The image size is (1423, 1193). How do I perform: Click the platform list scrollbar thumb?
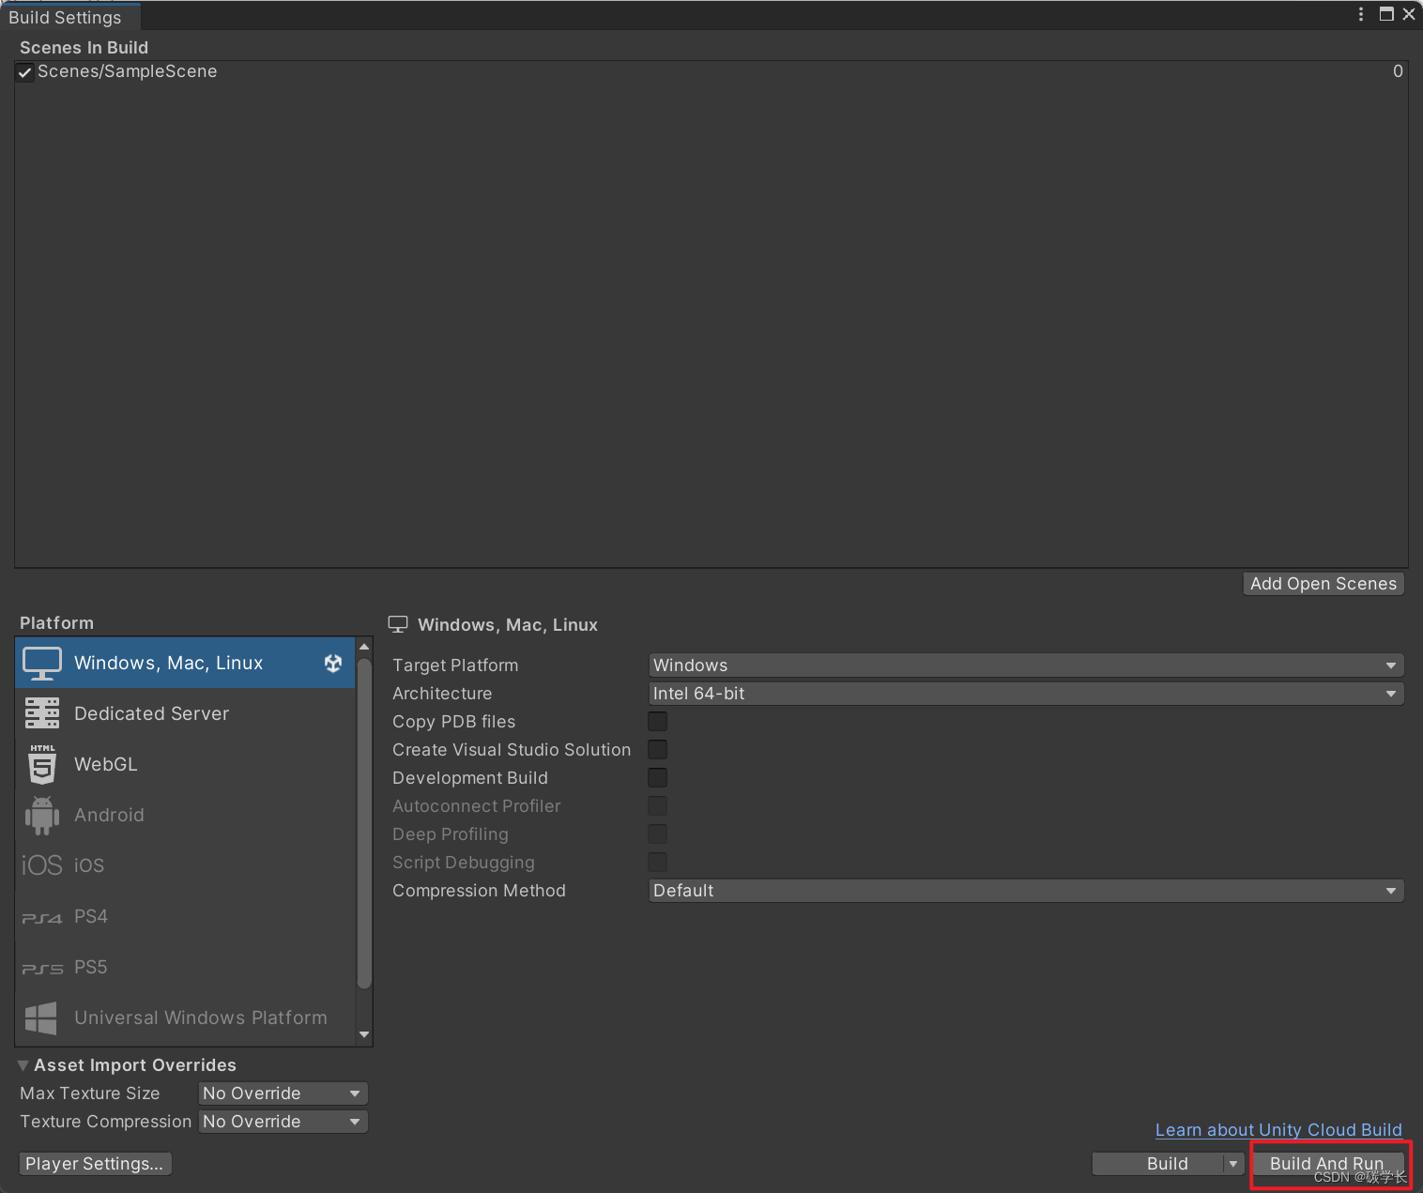pyautogui.click(x=364, y=823)
